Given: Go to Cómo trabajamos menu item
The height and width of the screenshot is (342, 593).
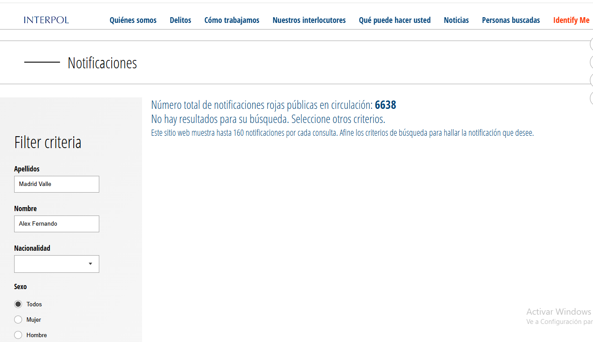Looking at the screenshot, I should (232, 20).
